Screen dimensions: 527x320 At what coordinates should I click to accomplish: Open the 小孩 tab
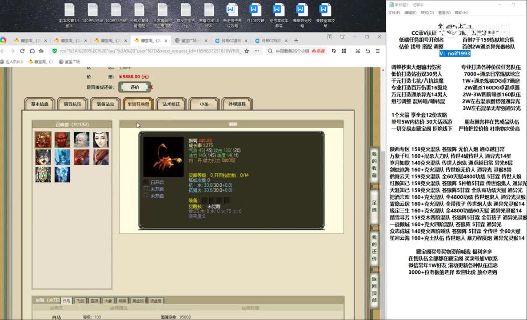tap(204, 104)
